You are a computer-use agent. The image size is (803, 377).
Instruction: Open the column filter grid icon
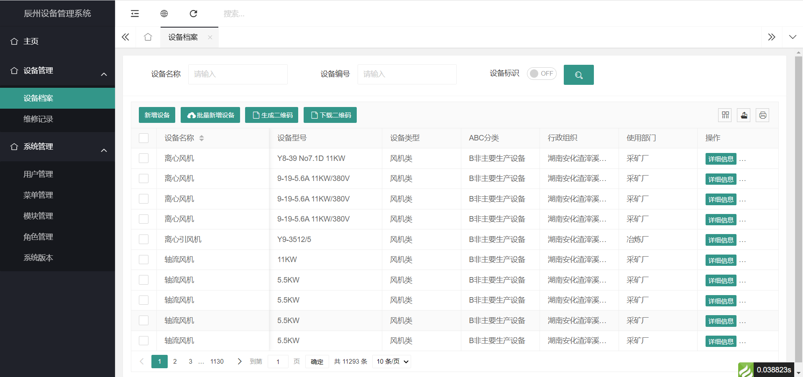[725, 115]
